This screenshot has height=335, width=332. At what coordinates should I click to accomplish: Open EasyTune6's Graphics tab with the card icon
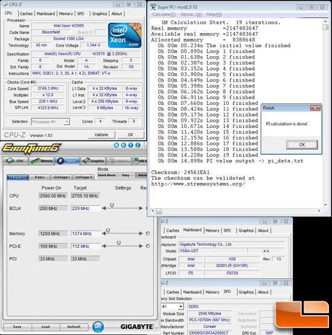click(93, 161)
